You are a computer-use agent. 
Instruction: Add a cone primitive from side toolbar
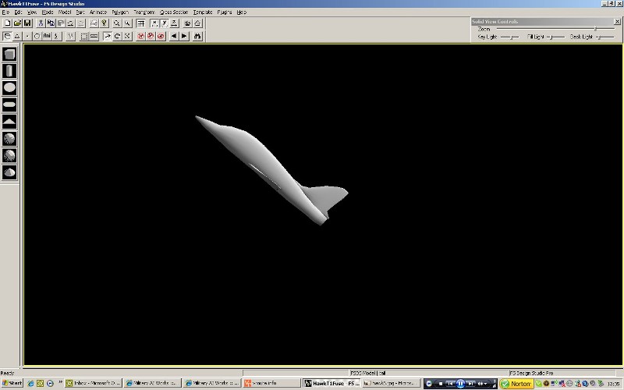(x=9, y=122)
